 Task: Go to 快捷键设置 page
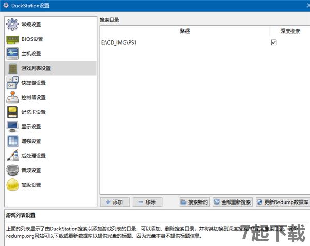coord(51,83)
